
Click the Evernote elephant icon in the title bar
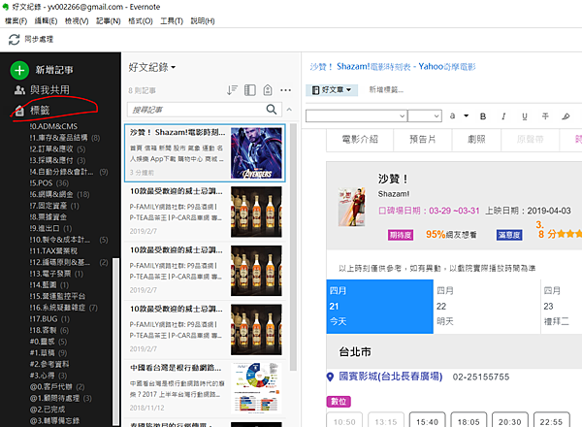(x=6, y=7)
